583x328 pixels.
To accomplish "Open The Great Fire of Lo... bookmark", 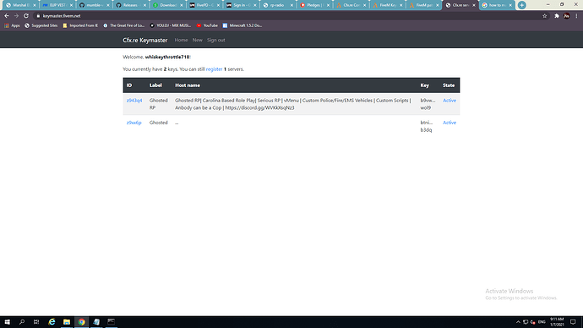I will tap(124, 25).
